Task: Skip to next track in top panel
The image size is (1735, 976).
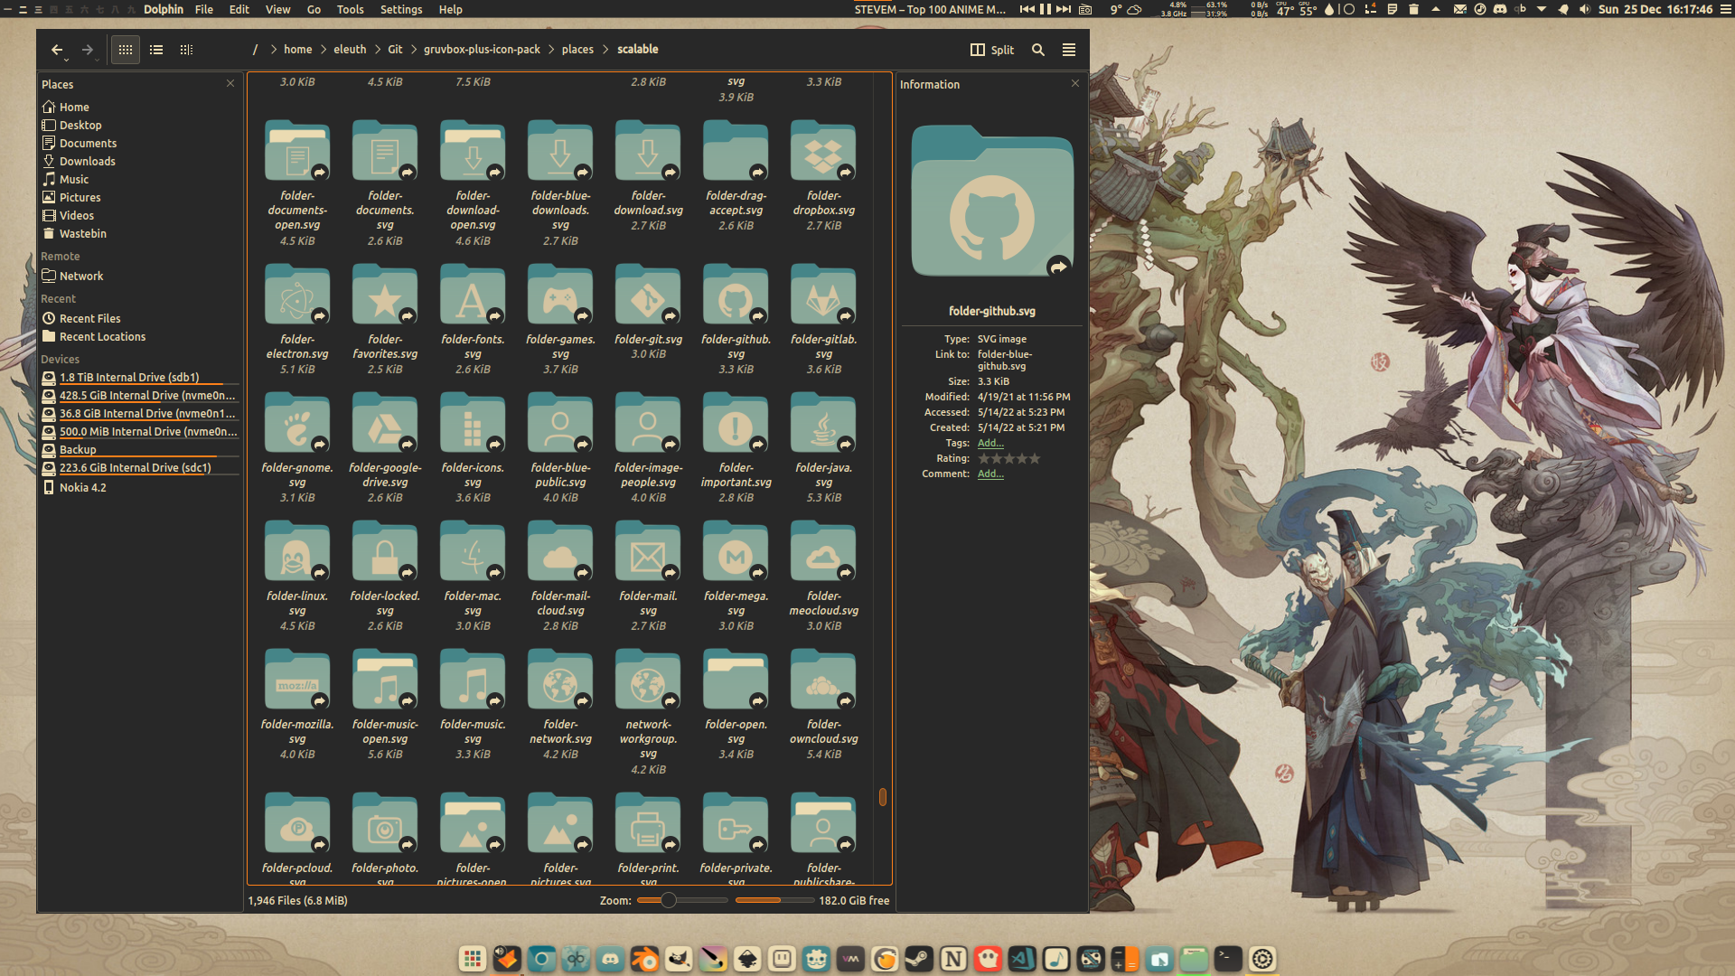Action: tap(1064, 9)
